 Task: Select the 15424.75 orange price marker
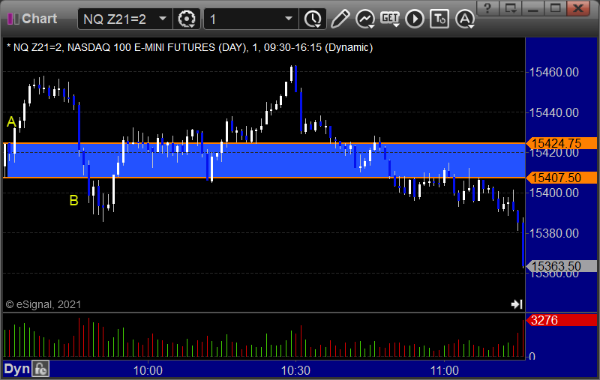561,143
